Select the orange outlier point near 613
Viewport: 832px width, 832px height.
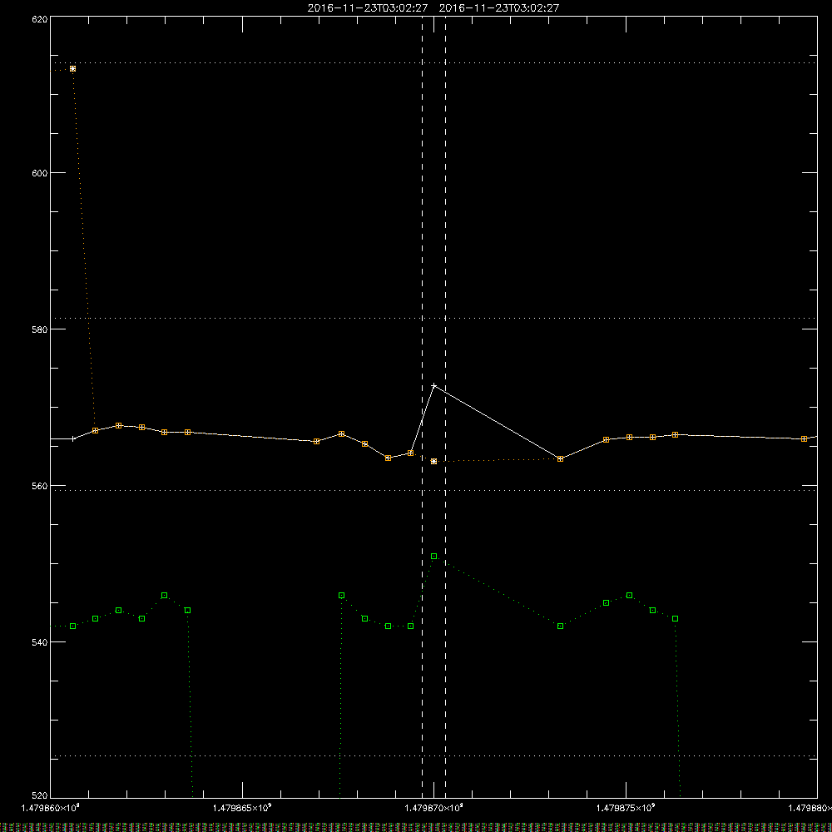pos(72,69)
